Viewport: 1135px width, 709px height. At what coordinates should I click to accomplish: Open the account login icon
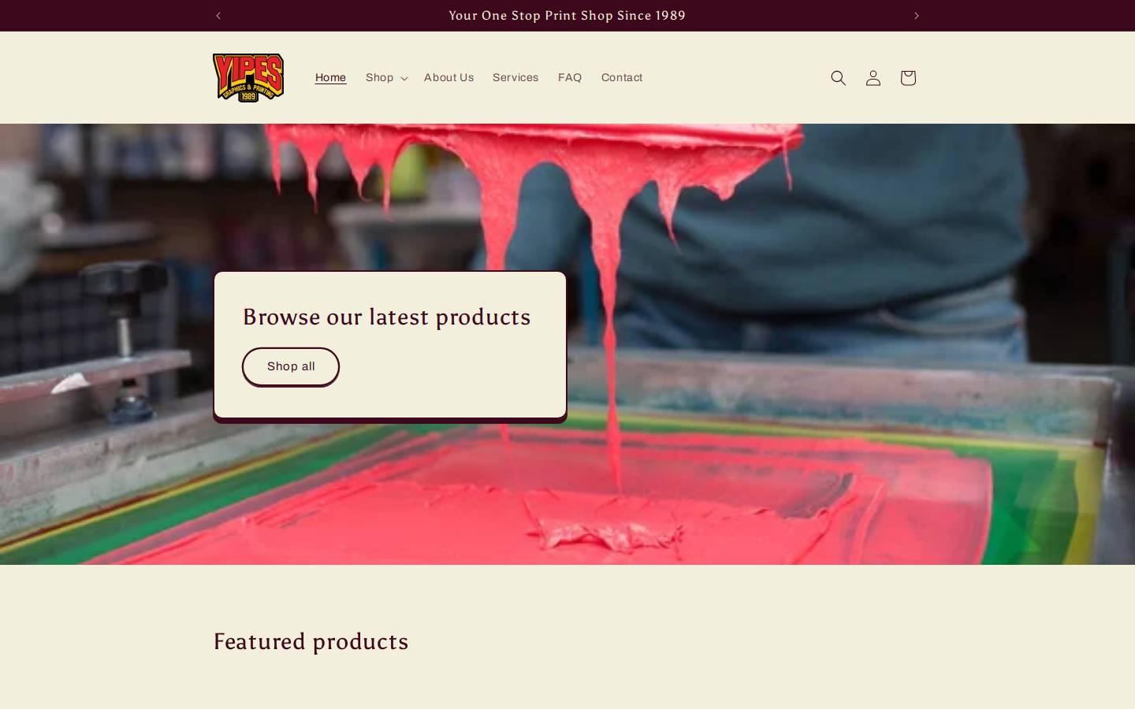coord(873,77)
